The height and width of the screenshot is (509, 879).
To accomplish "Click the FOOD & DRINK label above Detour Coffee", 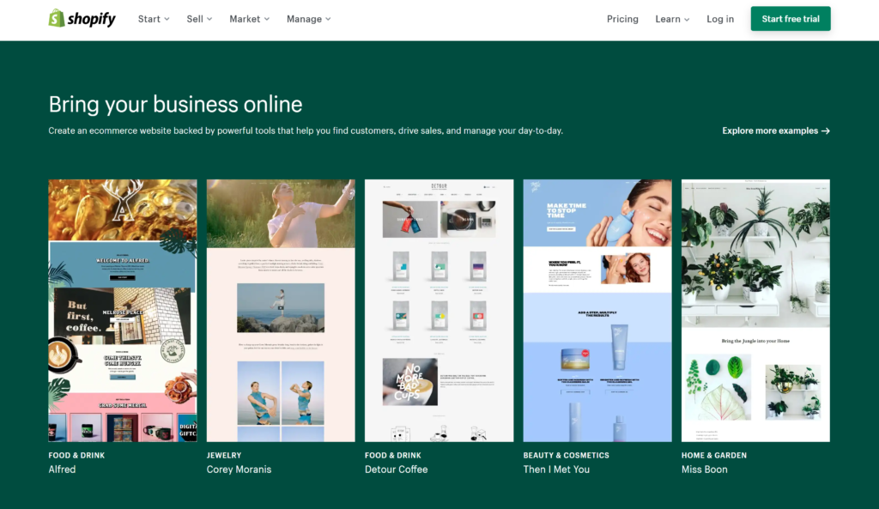I will pyautogui.click(x=393, y=455).
